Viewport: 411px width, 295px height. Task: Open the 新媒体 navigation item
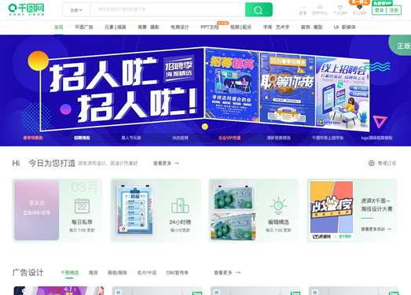349,27
